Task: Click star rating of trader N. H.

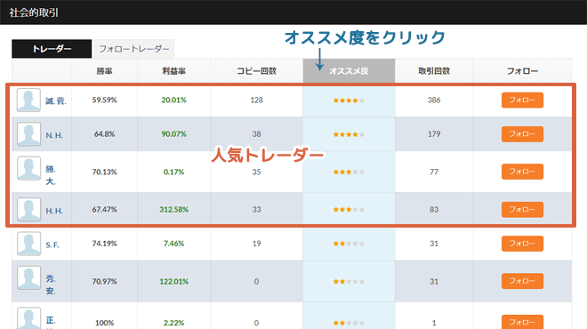Action: coord(349,134)
